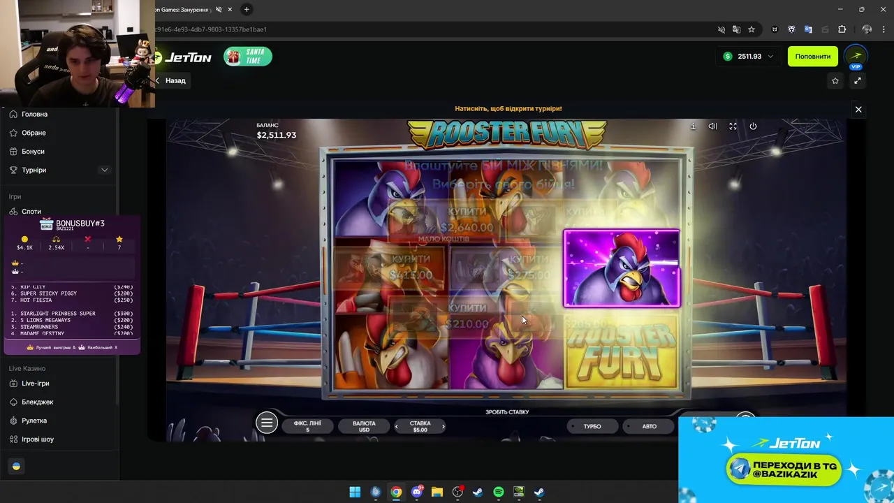894x503 pixels.
Task: Open the Santa Time promo badge
Action: [248, 57]
